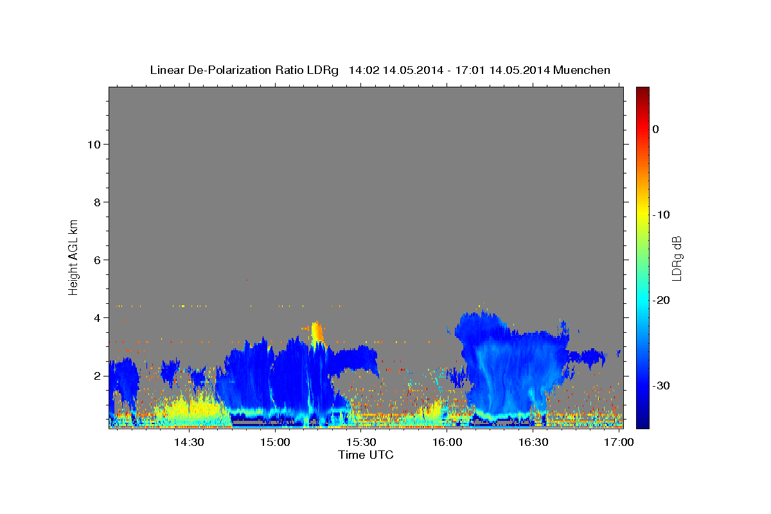Click the height tick label 8

click(x=97, y=202)
